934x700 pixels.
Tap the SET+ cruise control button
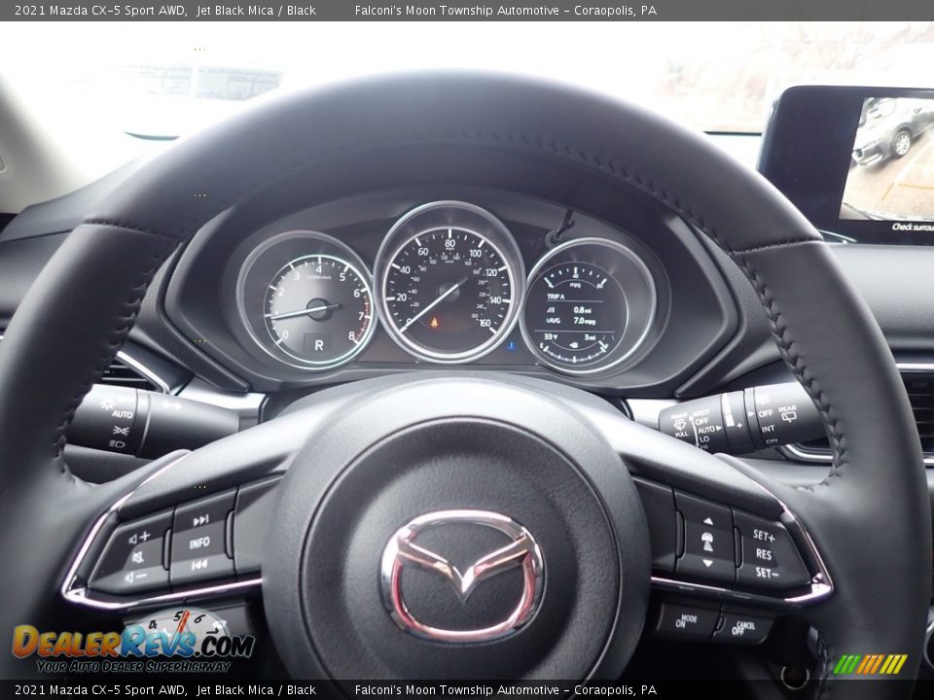[764, 536]
